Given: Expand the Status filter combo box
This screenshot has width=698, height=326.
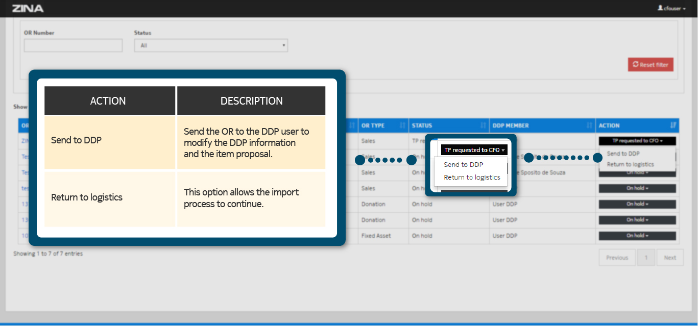Looking at the screenshot, I should coord(211,45).
